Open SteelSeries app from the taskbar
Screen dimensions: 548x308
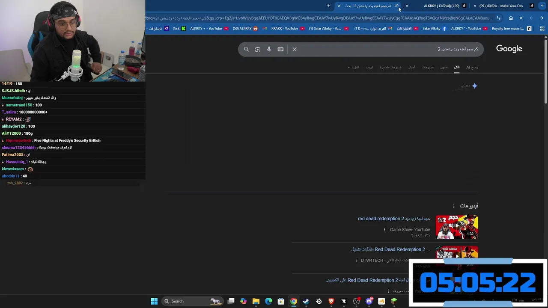pos(319,301)
